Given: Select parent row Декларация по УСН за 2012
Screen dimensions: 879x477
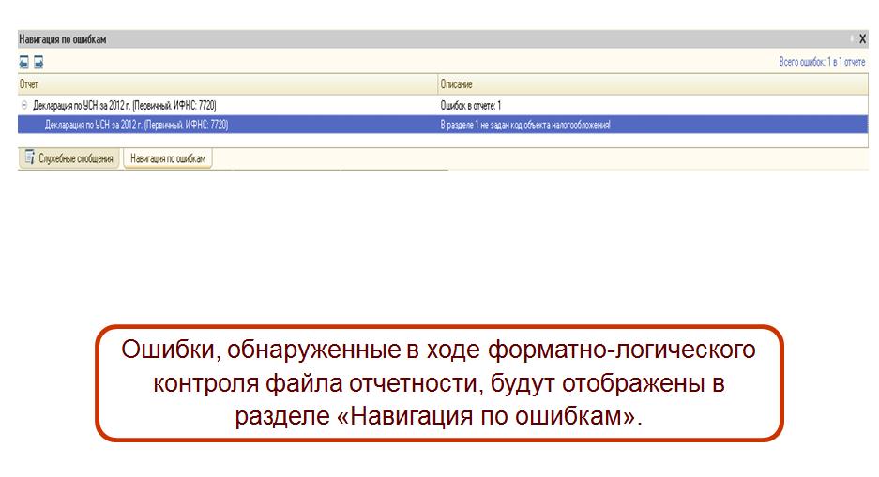Looking at the screenshot, I should (130, 106).
